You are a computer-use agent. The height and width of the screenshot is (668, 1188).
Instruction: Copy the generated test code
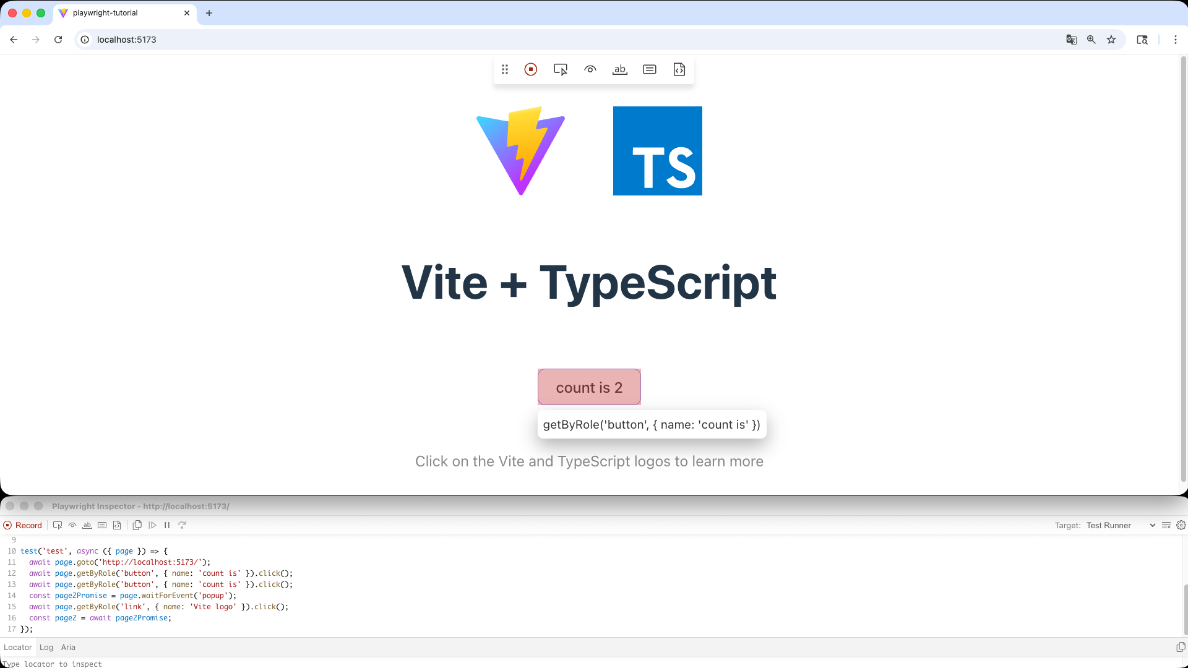coord(137,525)
